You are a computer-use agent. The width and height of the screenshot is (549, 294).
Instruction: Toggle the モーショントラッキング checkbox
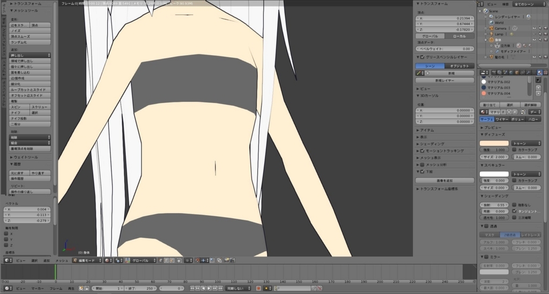tap(422, 151)
